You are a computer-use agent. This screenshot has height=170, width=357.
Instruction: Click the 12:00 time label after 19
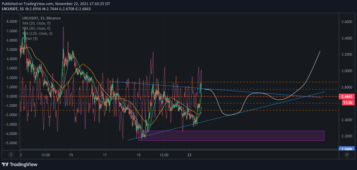click(x=164, y=155)
